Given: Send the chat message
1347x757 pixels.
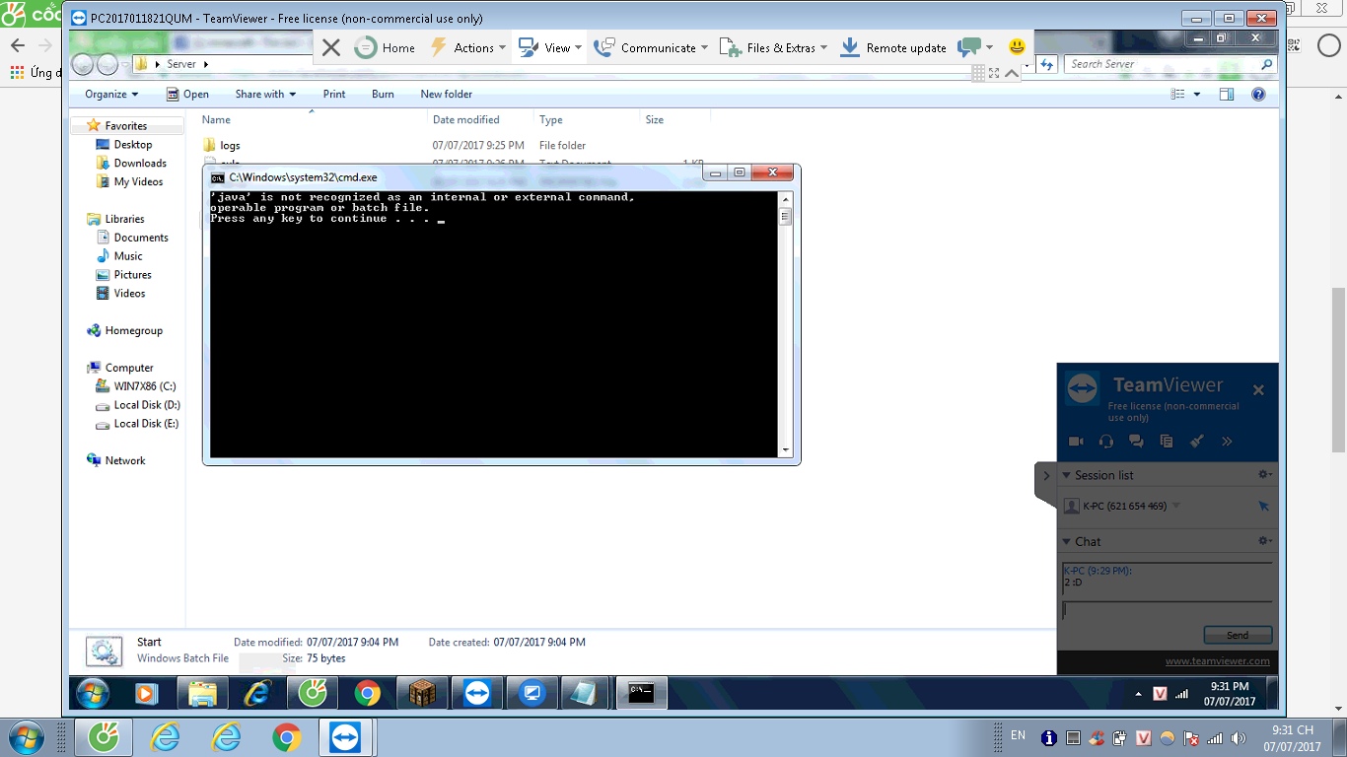Looking at the screenshot, I should point(1238,635).
